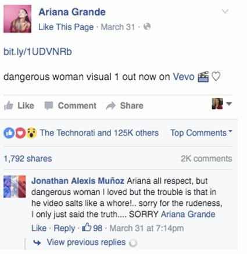Expand the Top Comments sorting dropdown
The height and width of the screenshot is (254, 247).
click(201, 133)
